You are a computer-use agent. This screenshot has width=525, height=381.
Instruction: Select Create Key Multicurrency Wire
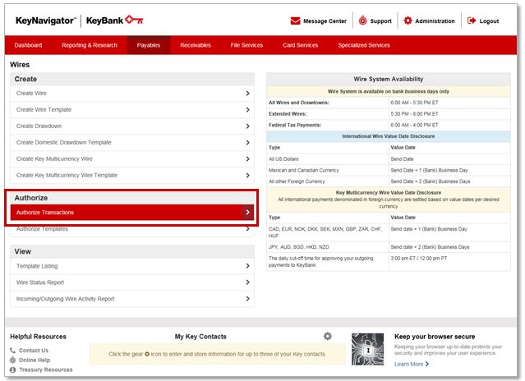(x=54, y=159)
